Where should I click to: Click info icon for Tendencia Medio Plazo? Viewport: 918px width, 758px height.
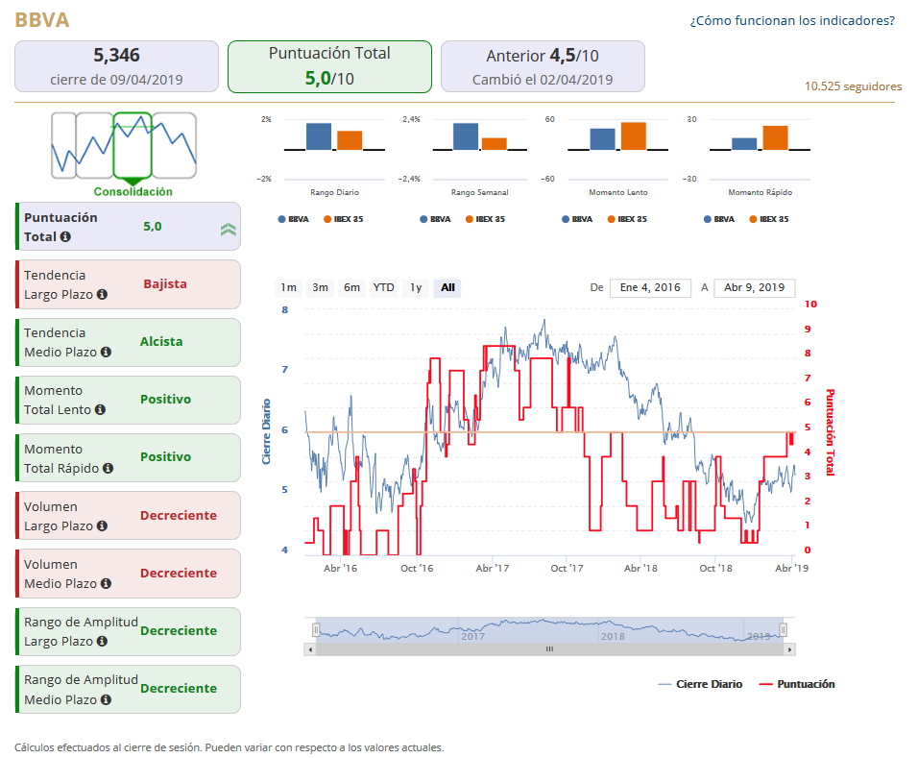[106, 352]
